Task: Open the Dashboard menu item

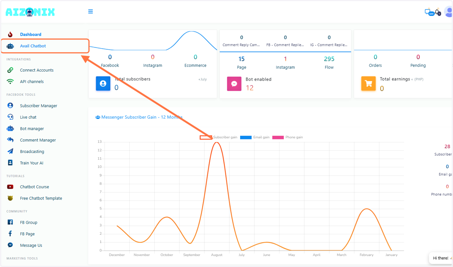Action: tap(31, 35)
